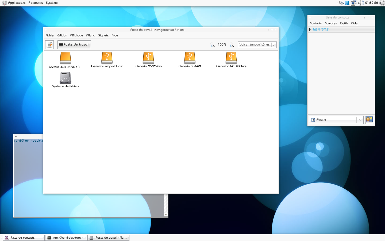Switch to Liste de contacts taskbar button
This screenshot has width=385, height=241.
[24, 238]
